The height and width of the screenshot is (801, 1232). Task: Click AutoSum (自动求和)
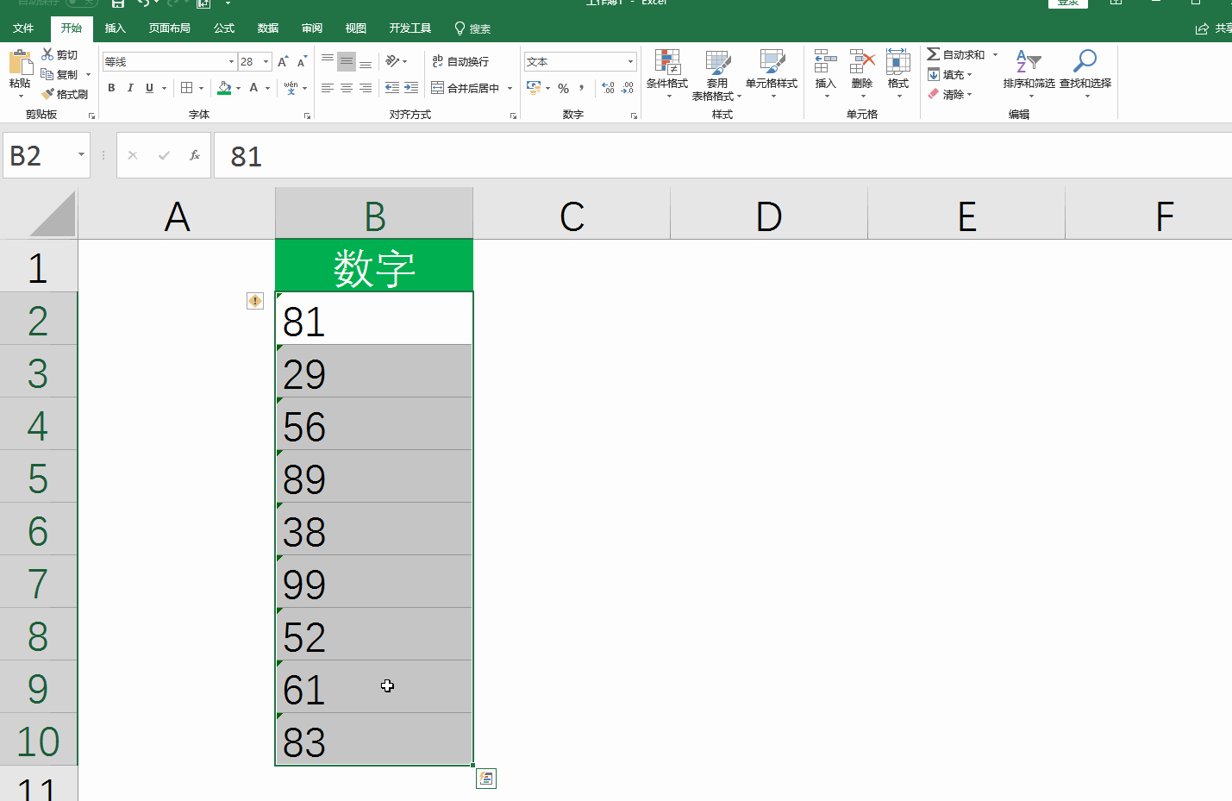coord(956,54)
